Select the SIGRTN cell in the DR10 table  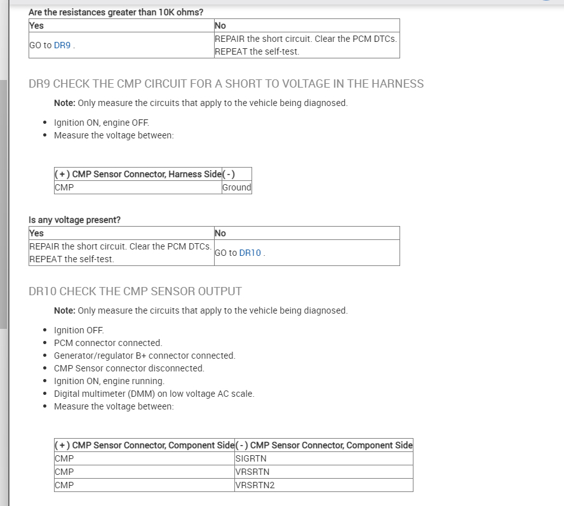coord(251,458)
